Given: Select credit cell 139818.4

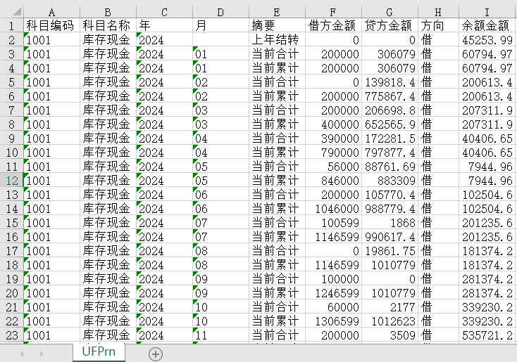Looking at the screenshot, I should tap(390, 82).
